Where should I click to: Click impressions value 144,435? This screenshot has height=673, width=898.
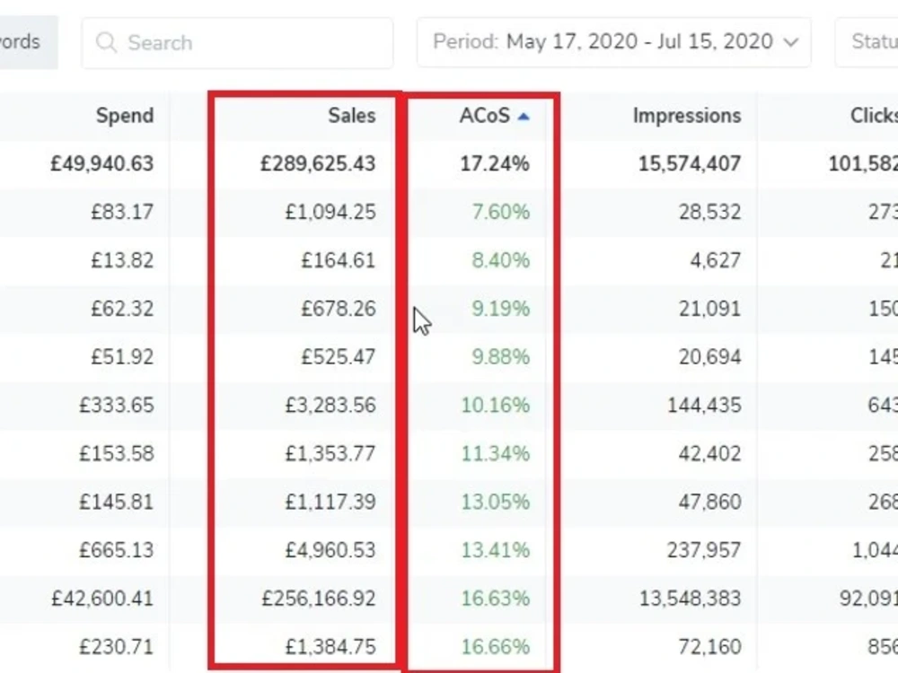tap(704, 406)
